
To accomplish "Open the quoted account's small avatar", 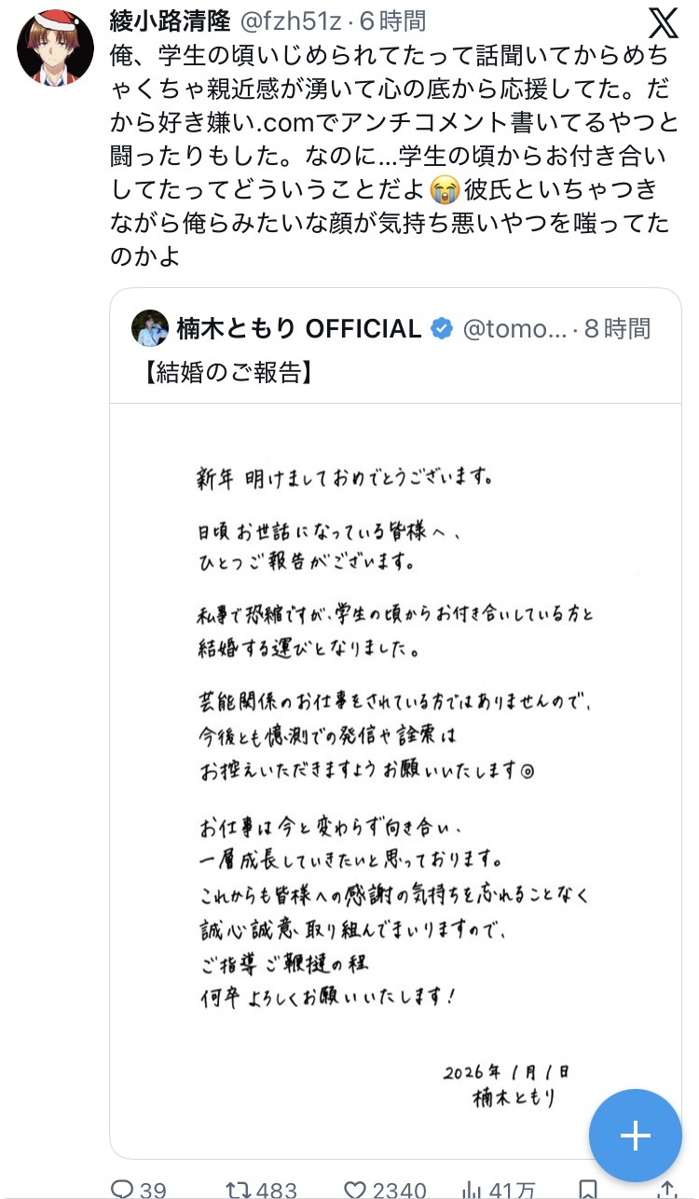I will coord(149,328).
